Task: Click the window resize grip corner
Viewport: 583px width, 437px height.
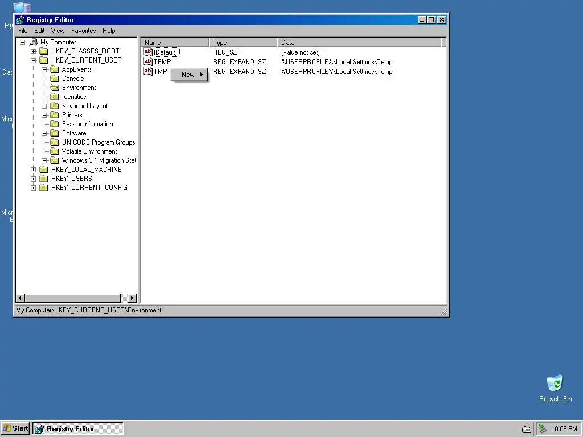Action: (x=444, y=311)
